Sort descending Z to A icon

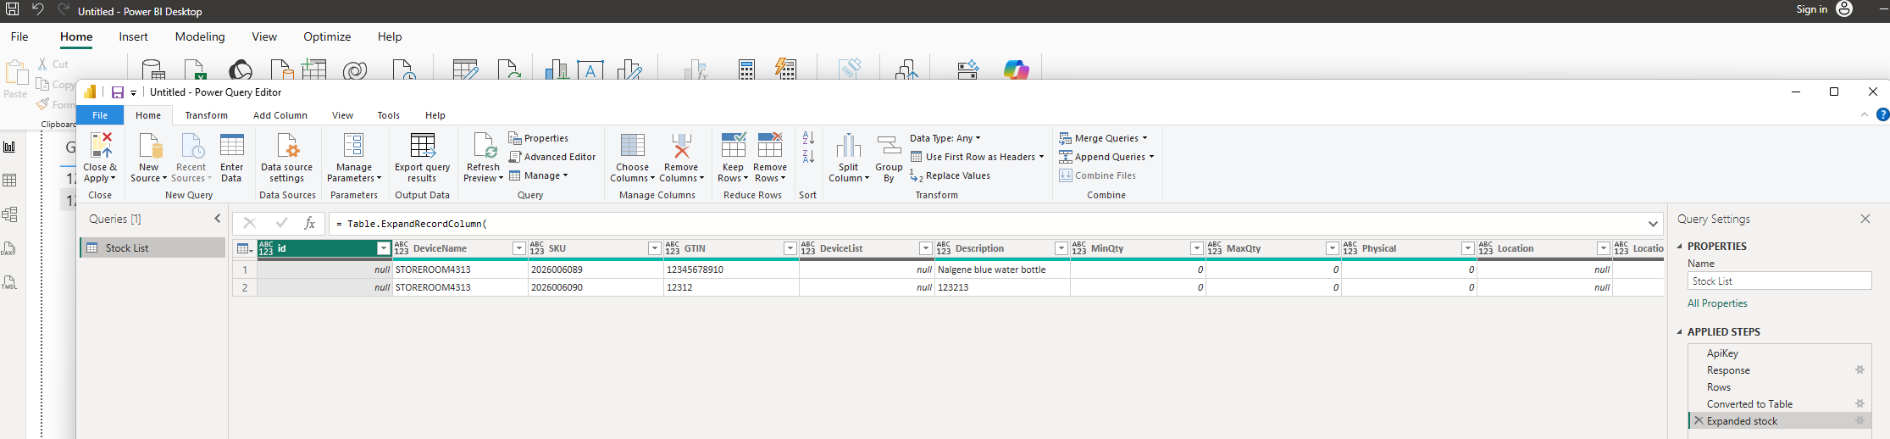pyautogui.click(x=808, y=157)
